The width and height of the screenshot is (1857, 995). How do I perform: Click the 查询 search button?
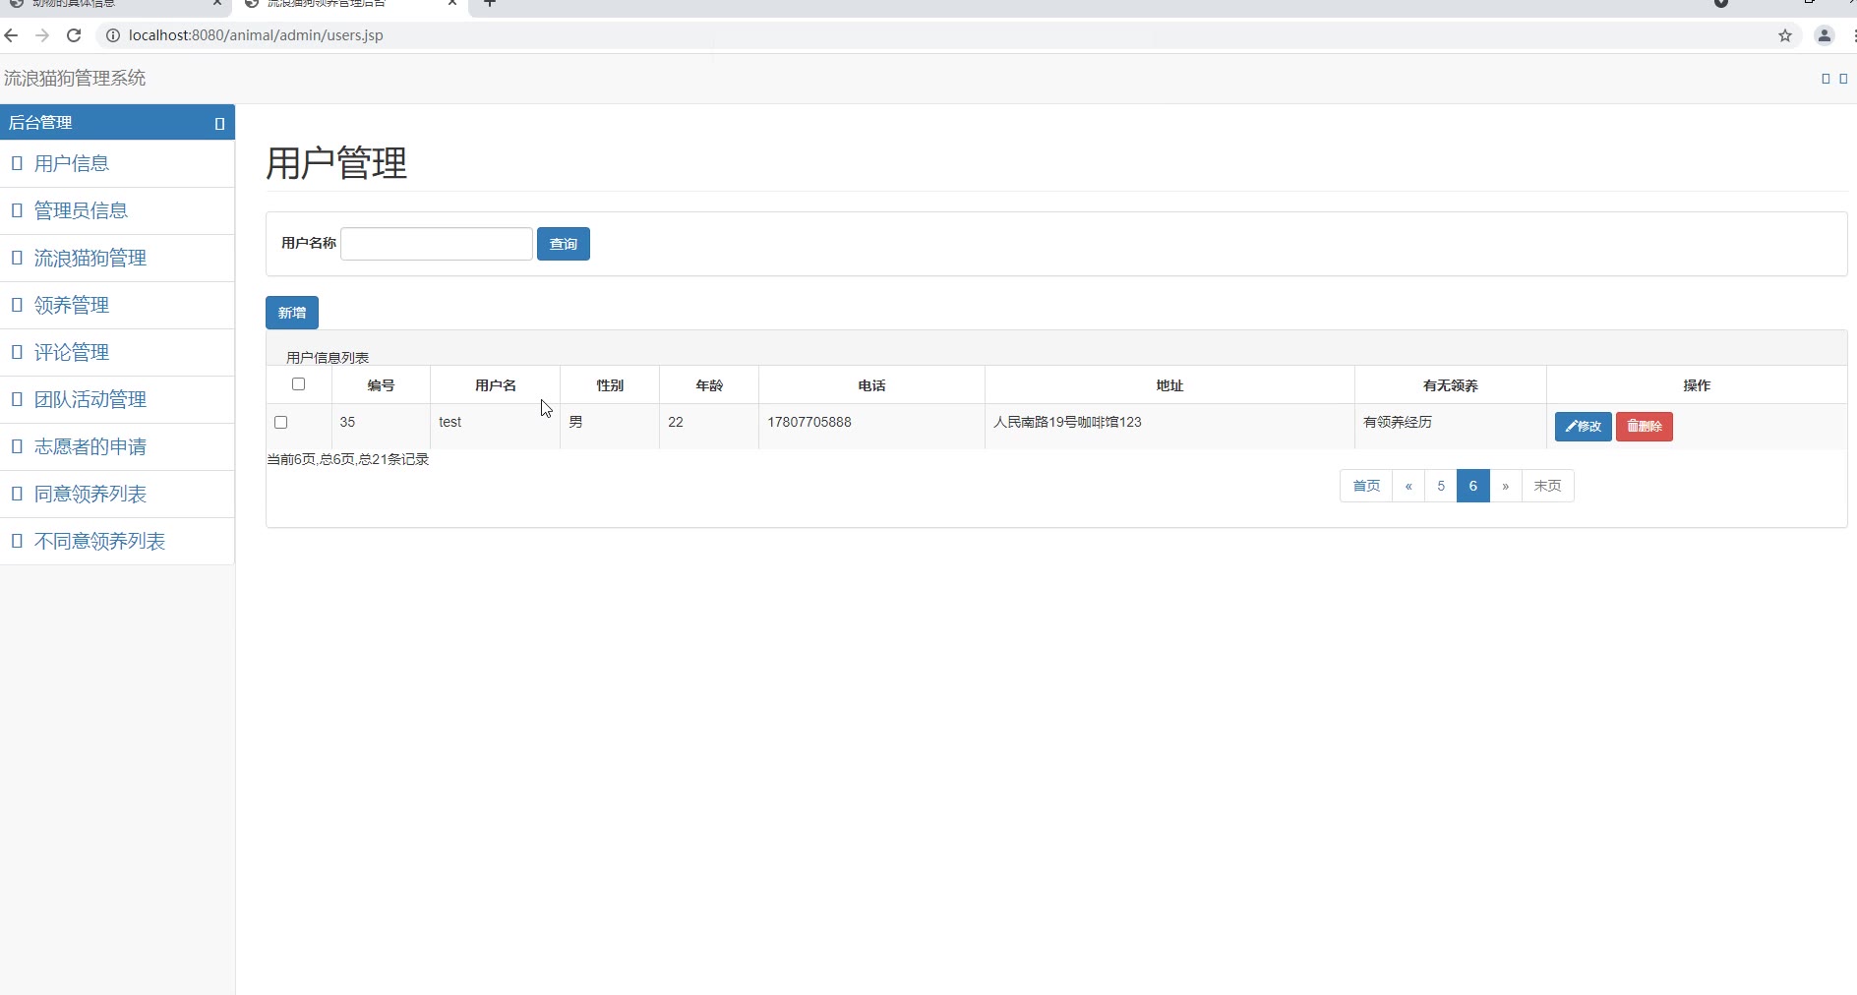564,244
